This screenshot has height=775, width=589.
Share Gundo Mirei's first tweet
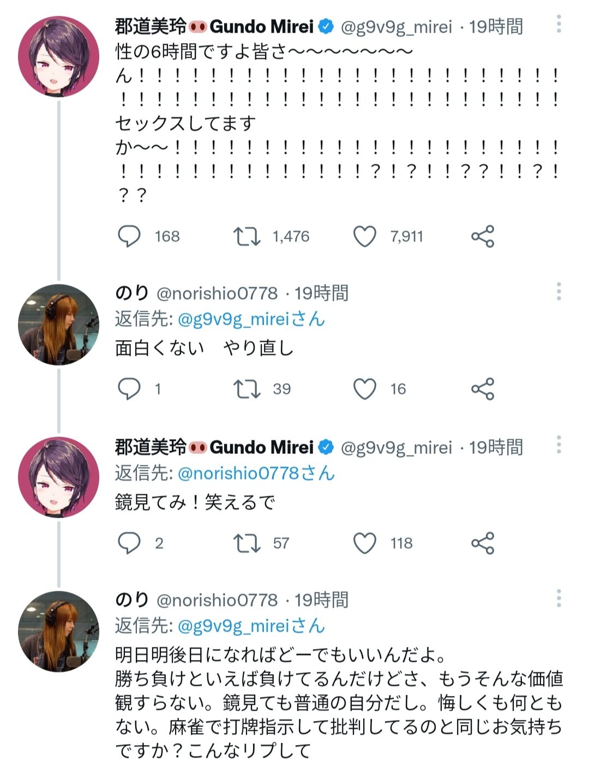pos(483,237)
